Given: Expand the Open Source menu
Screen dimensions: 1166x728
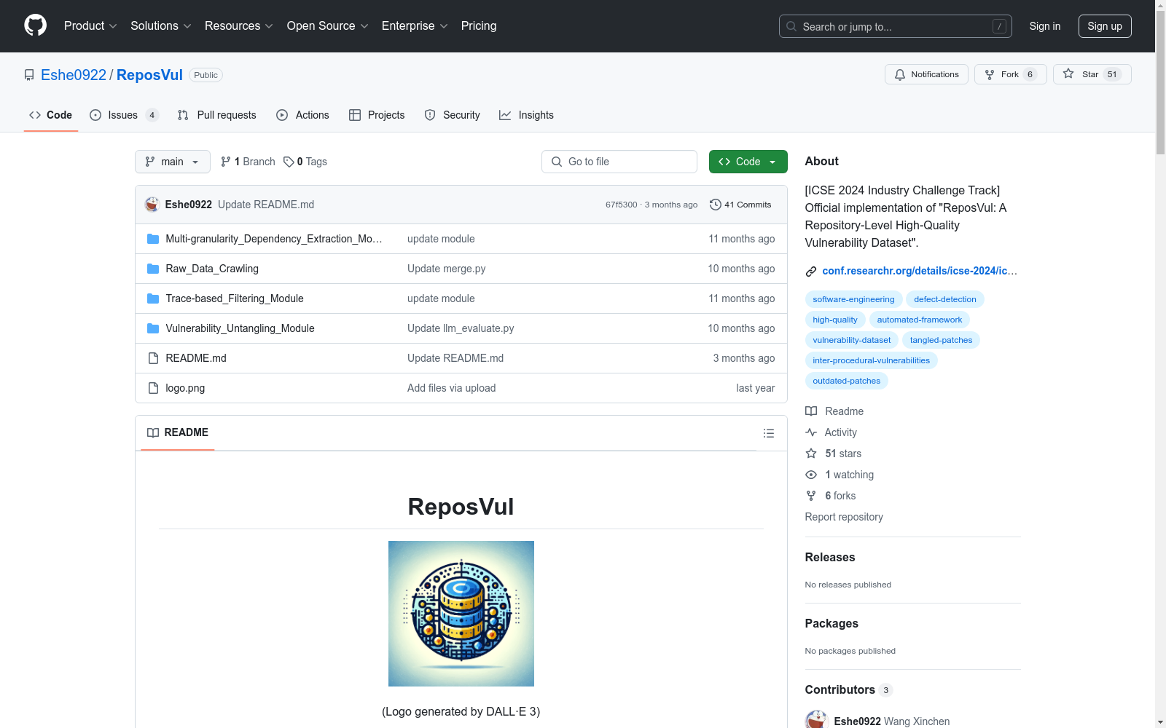Looking at the screenshot, I should tap(328, 26).
